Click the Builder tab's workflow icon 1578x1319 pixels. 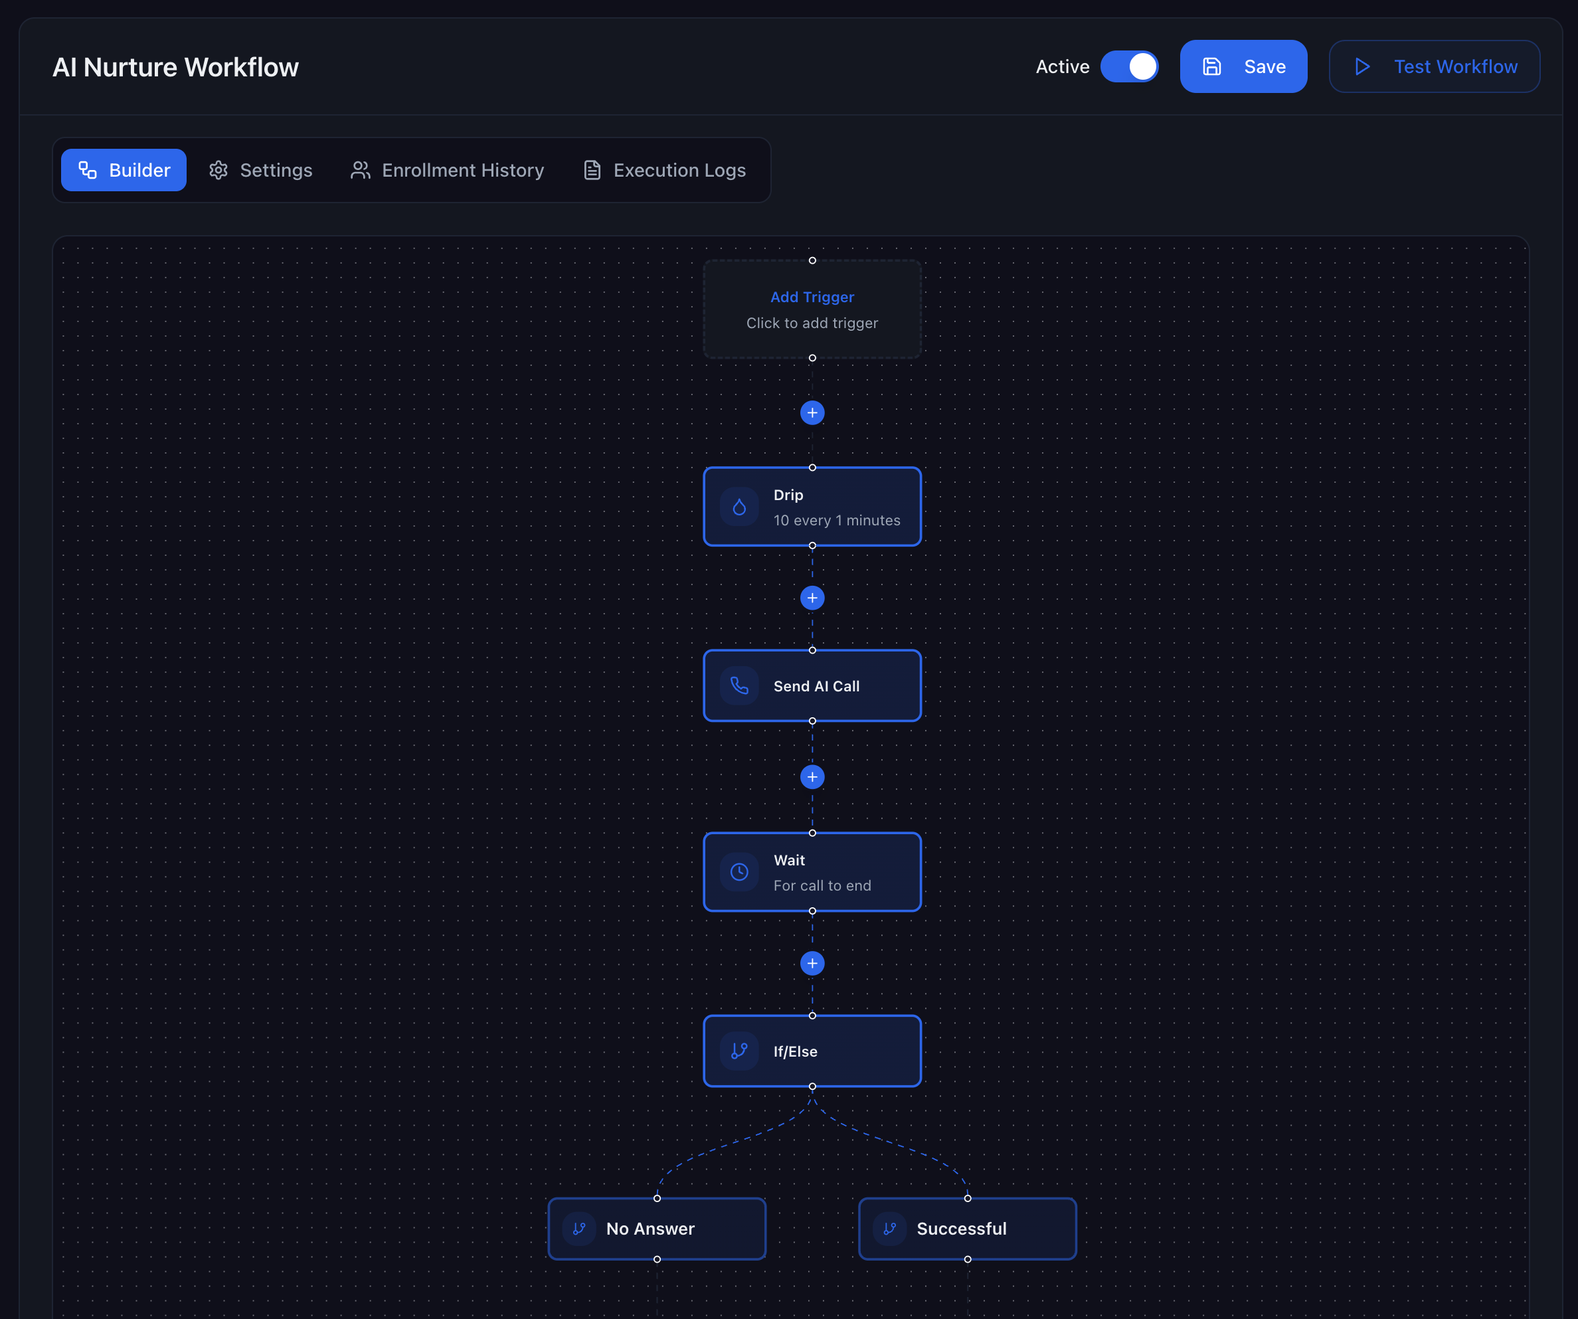[88, 170]
